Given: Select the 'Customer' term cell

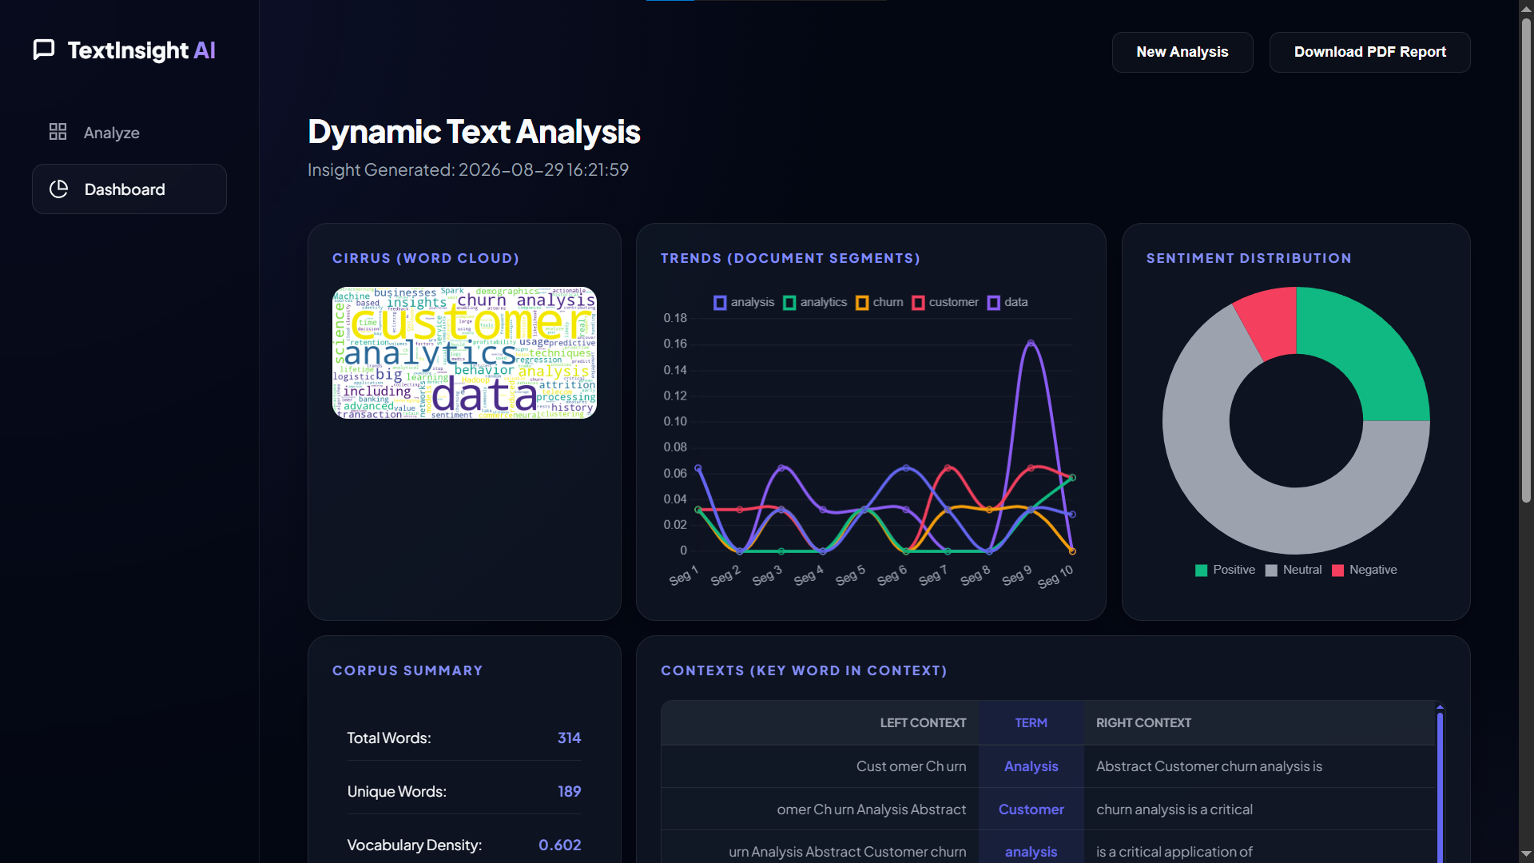Looking at the screenshot, I should click(x=1031, y=809).
